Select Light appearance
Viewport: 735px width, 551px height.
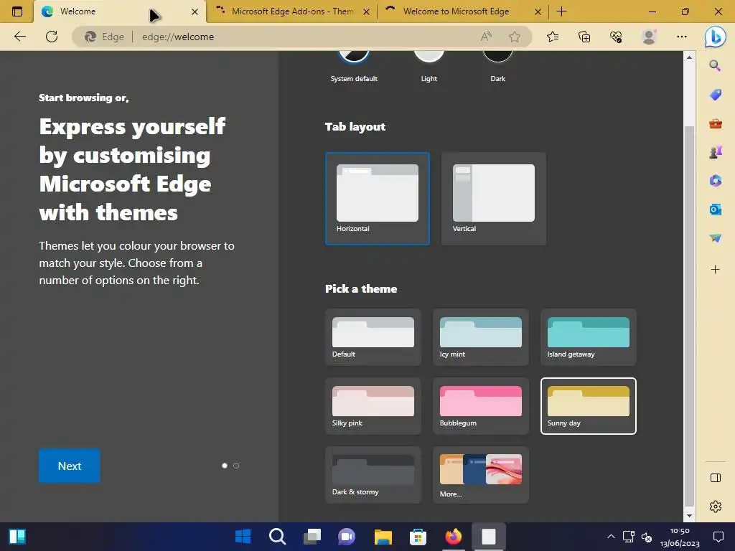point(429,65)
